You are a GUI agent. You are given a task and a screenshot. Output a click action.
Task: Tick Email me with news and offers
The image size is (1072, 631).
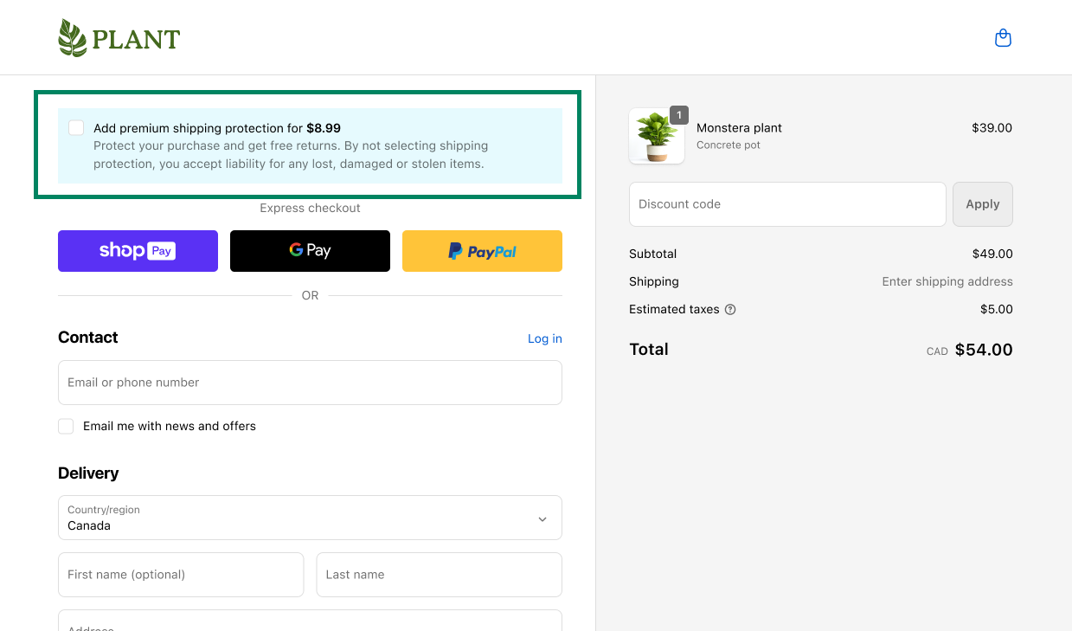[x=66, y=426]
